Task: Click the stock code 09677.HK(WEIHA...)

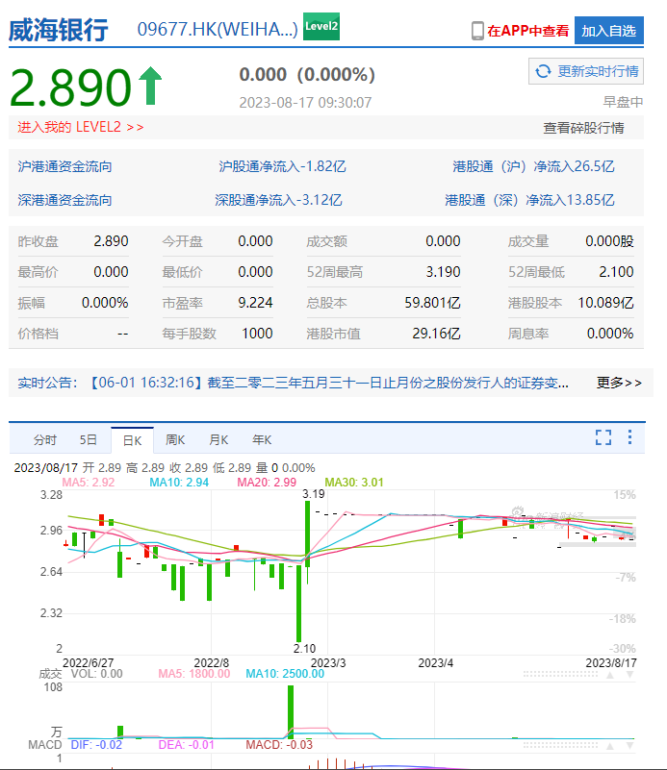Action: 218,30
